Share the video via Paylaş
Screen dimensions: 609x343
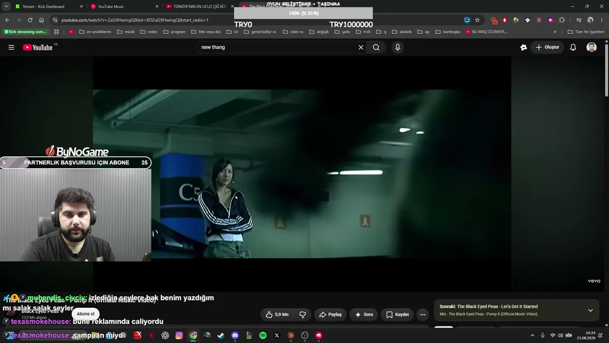point(331,314)
